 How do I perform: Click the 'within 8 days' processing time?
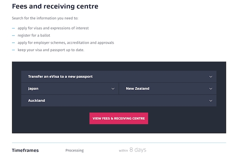coord(132,150)
